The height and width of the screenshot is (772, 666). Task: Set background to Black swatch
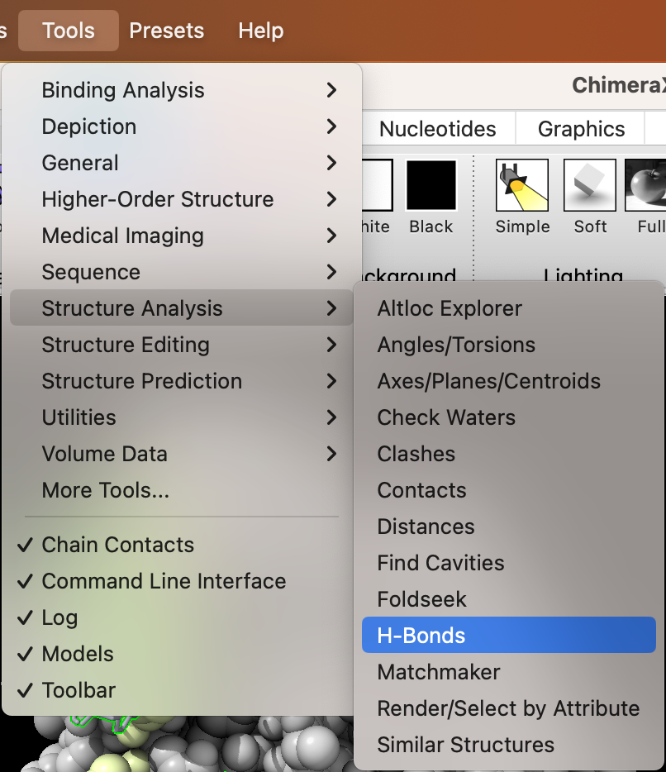pyautogui.click(x=431, y=185)
